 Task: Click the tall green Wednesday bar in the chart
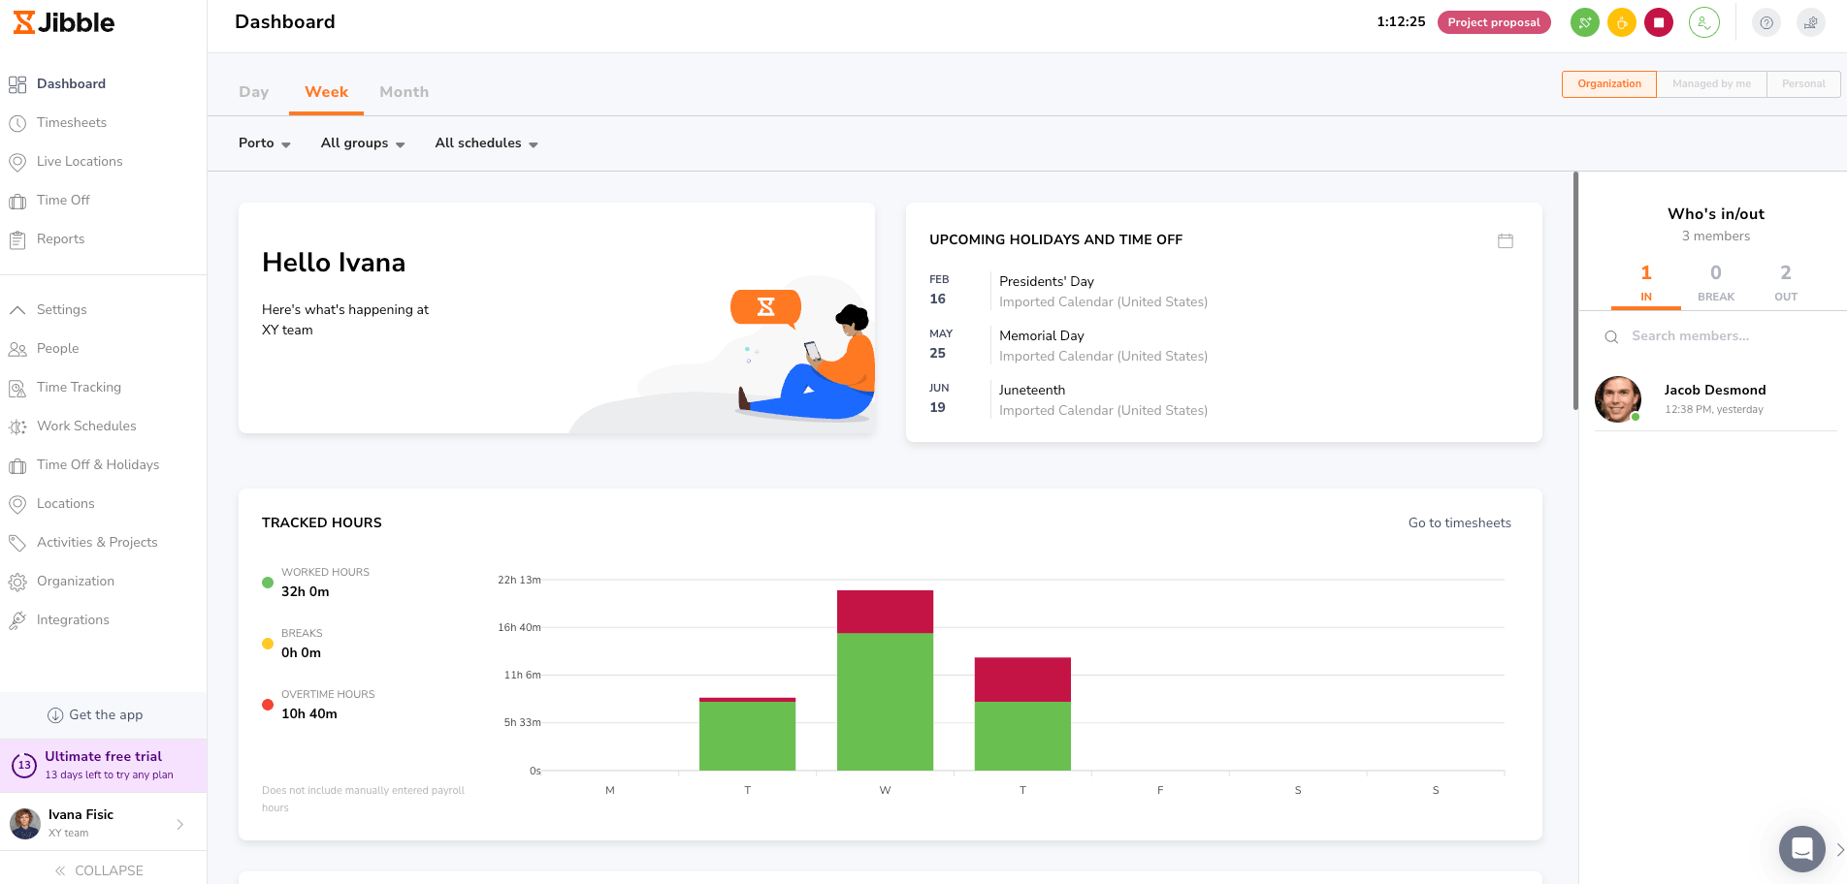(885, 702)
